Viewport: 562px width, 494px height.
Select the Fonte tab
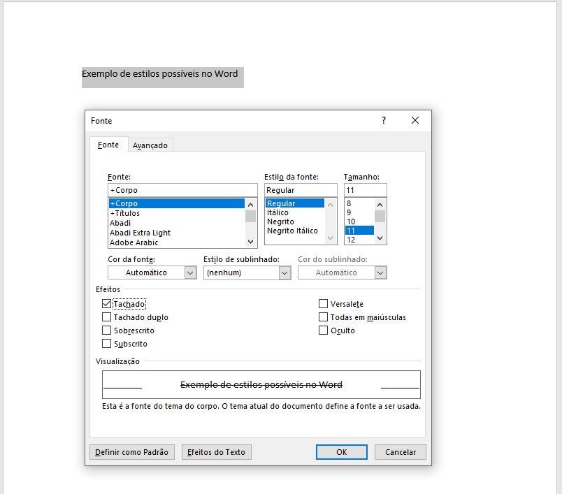tap(108, 145)
